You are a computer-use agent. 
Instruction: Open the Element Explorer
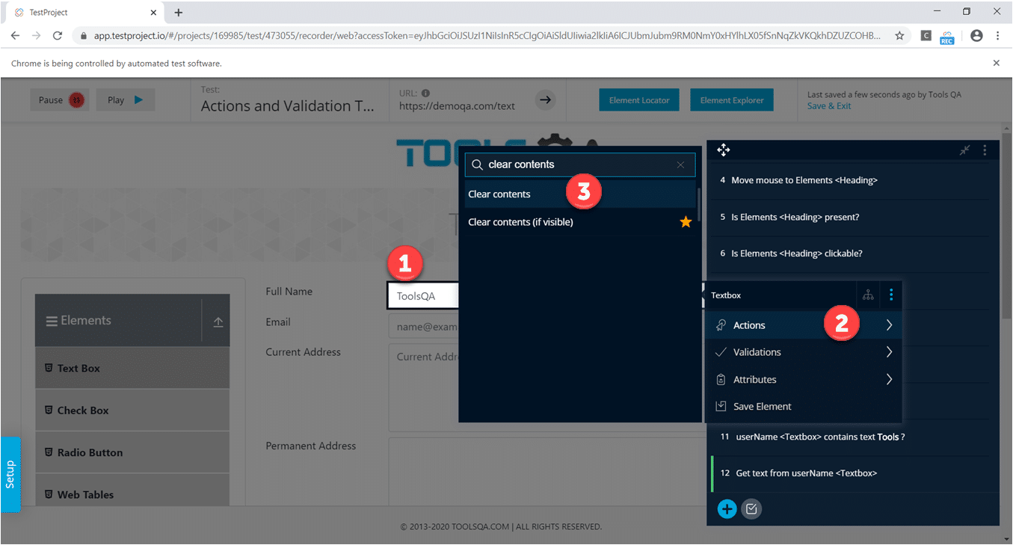[731, 100]
